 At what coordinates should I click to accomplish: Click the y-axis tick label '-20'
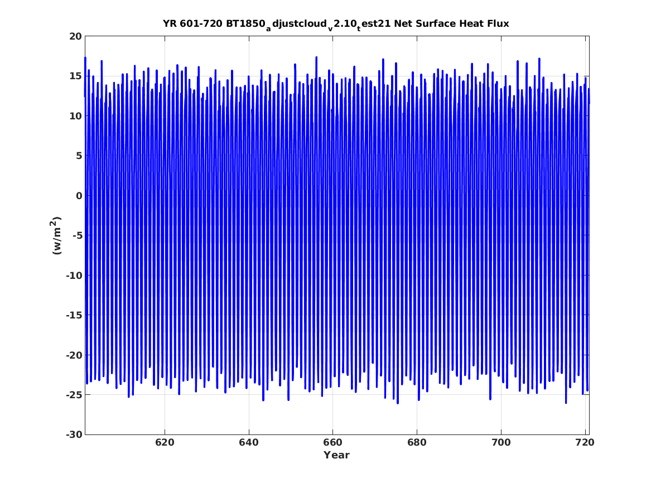coord(74,355)
